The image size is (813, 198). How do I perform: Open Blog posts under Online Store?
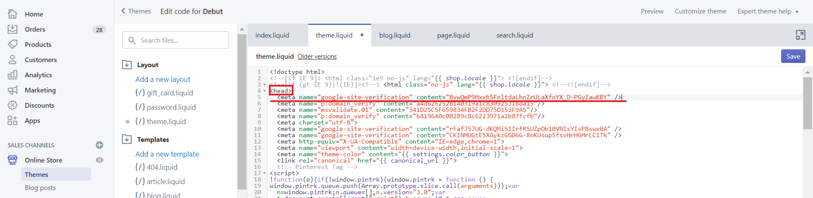[x=40, y=188]
